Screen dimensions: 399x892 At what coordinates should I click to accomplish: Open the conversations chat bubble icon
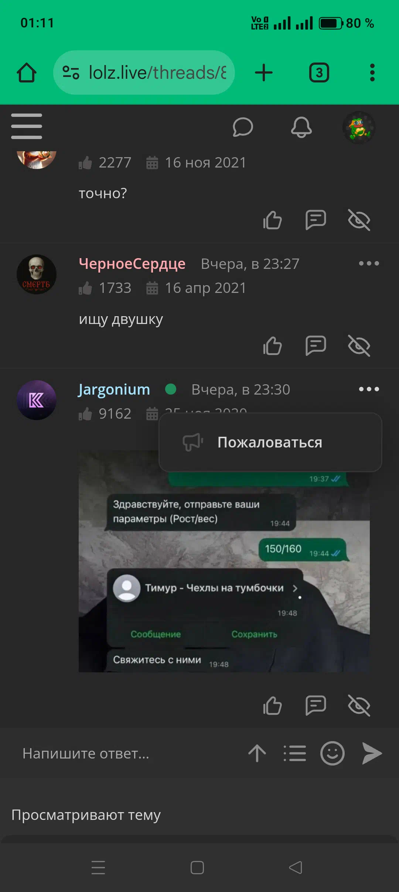point(243,127)
